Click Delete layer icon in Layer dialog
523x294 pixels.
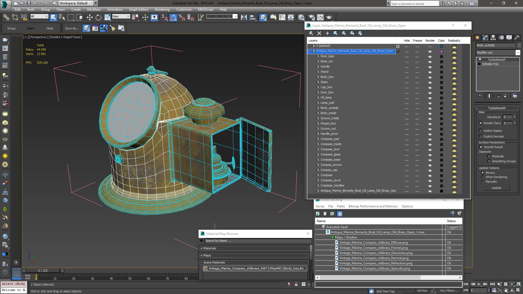coord(319,33)
